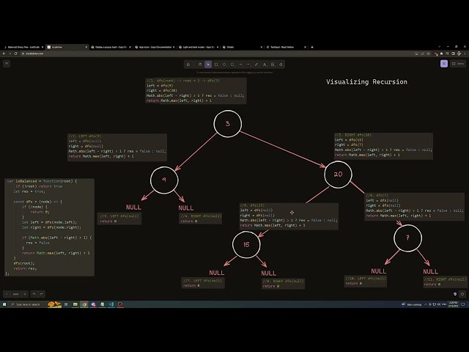Switch to the Balanced Binary Tree LeetCode tab
469x352 pixels.
(x=23, y=47)
